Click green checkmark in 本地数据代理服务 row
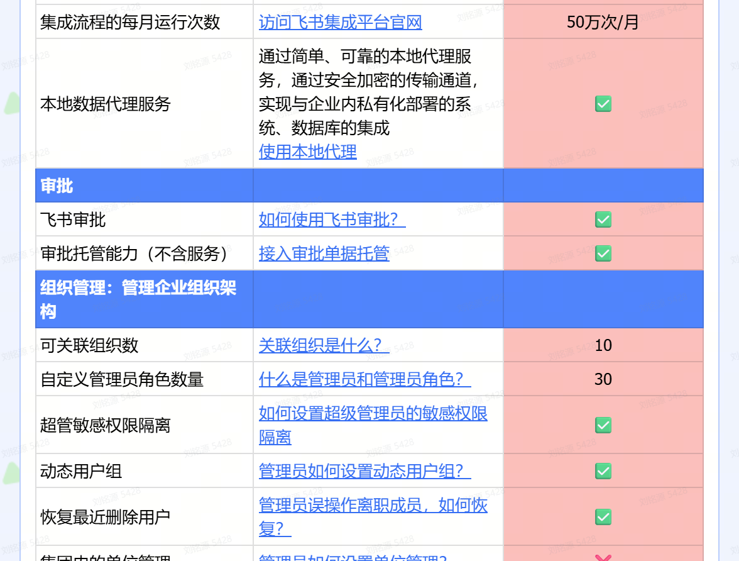The image size is (739, 561). coord(603,104)
